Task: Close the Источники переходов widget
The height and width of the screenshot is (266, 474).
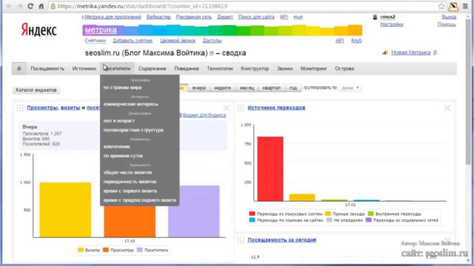Action: tap(447, 108)
